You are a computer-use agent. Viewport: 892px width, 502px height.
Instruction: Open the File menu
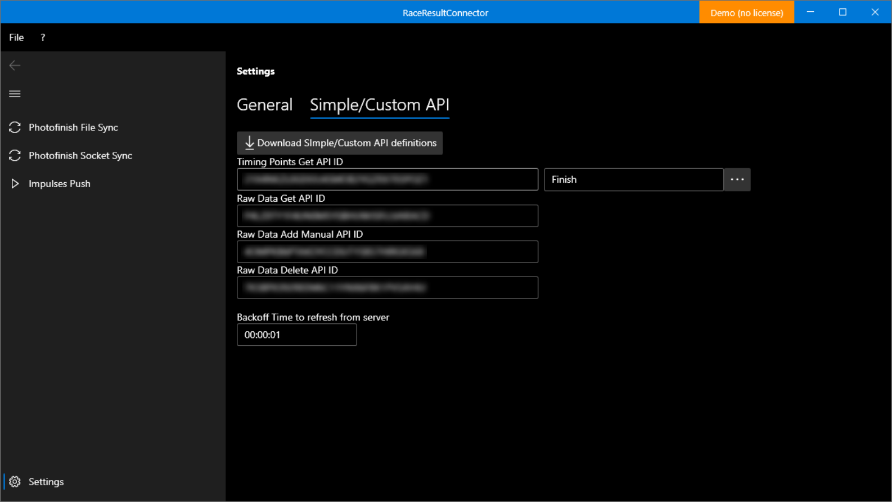pos(16,37)
